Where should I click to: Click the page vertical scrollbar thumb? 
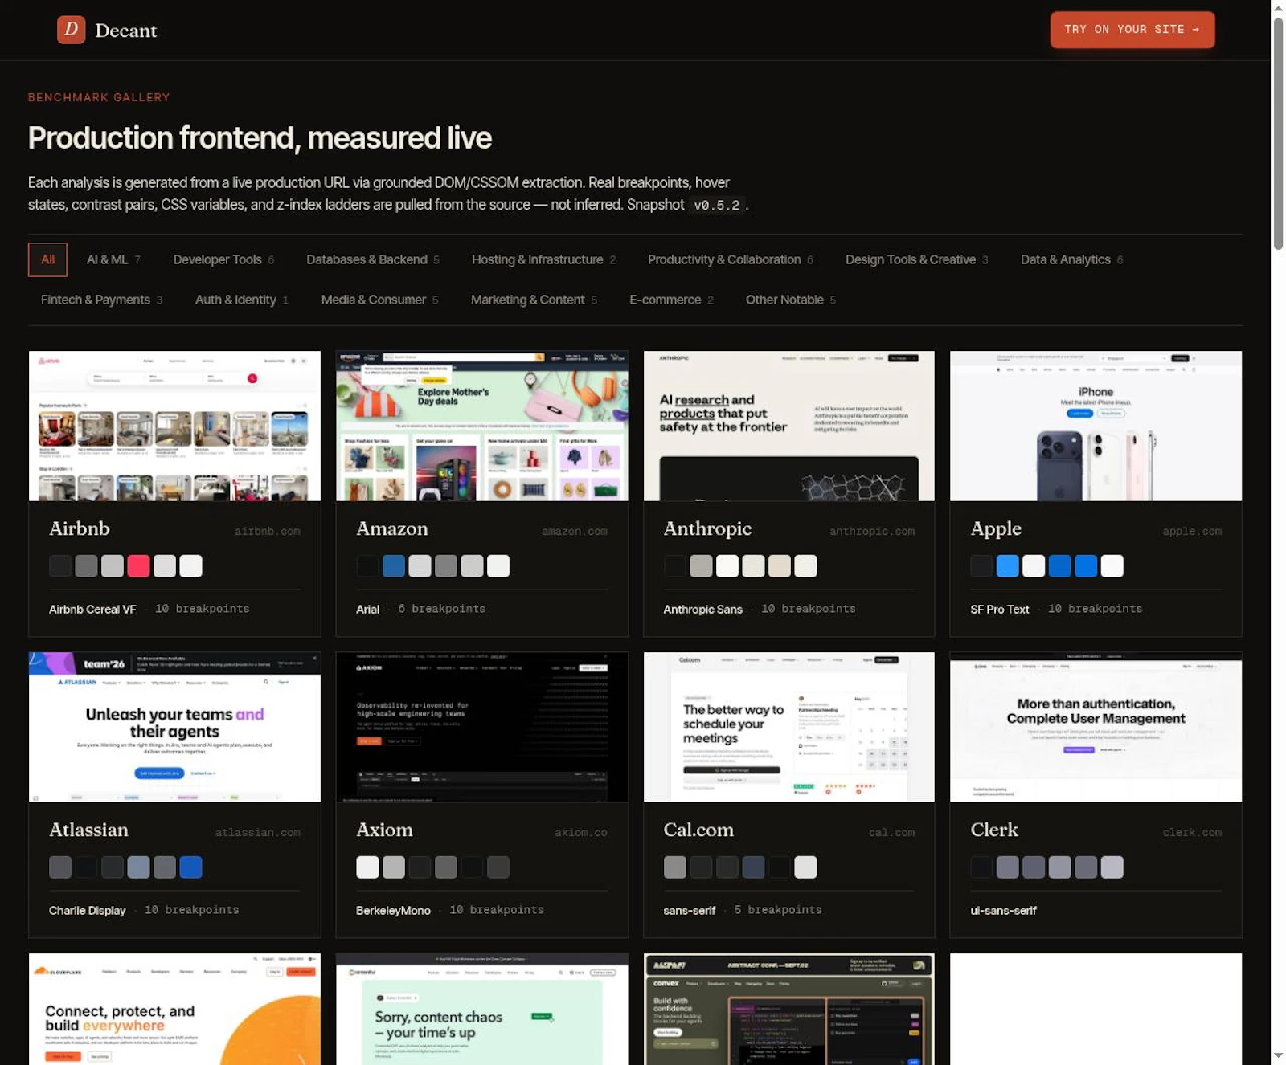1278,133
